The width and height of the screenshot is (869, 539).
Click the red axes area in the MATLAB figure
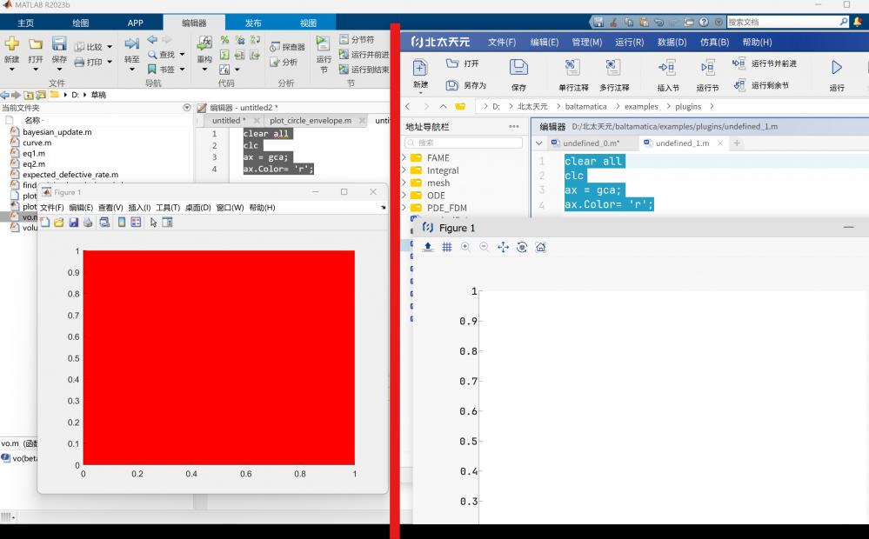click(217, 356)
